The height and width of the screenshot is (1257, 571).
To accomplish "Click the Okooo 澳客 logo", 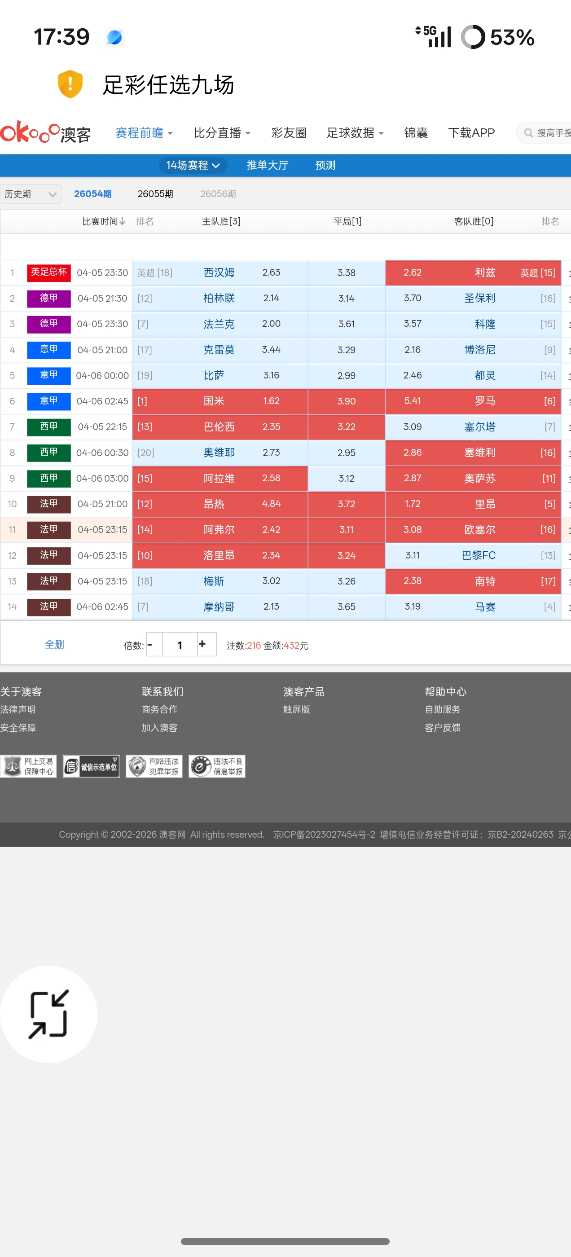I will click(x=45, y=132).
